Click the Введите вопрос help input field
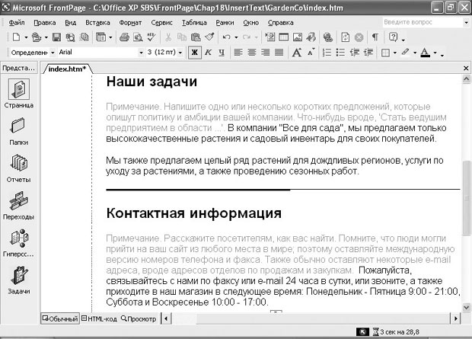Image resolution: width=472 pixels, height=339 pixels. (416, 22)
